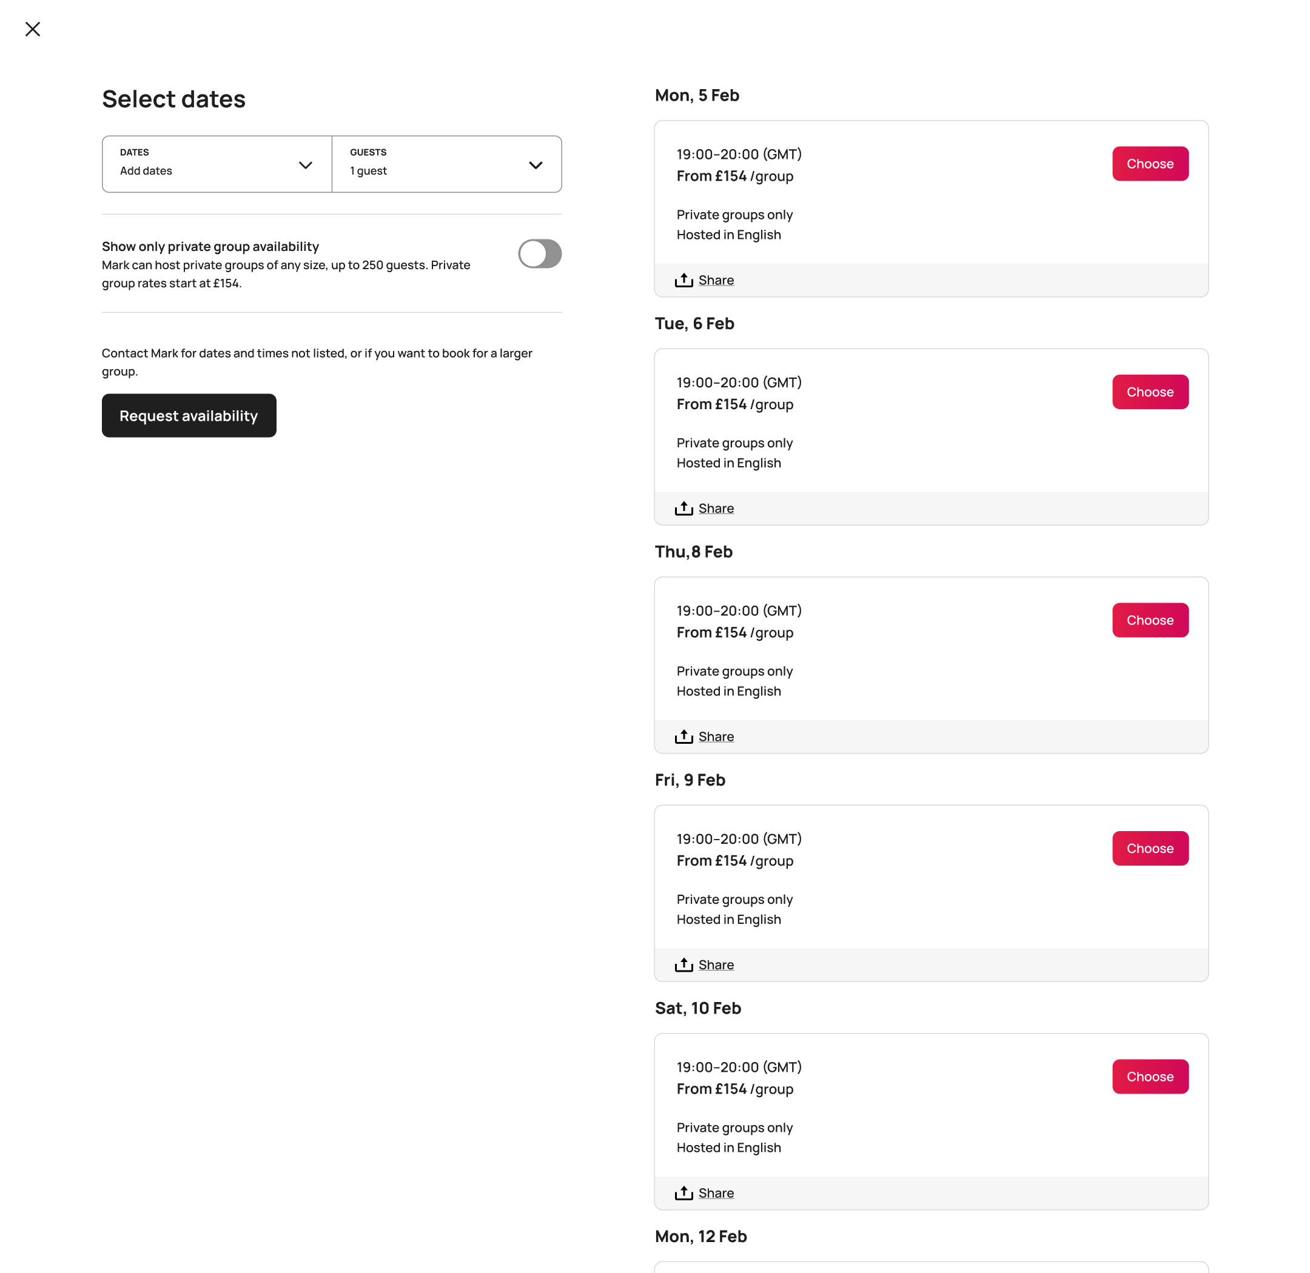
Task: Open the Guests dropdown
Action: click(x=446, y=164)
